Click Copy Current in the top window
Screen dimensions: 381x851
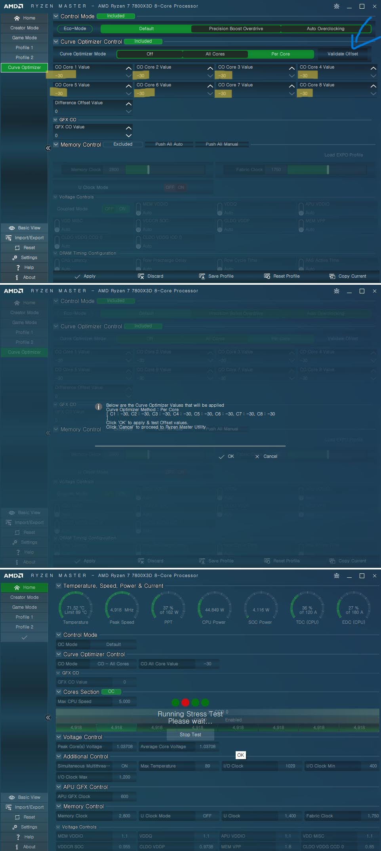pos(348,276)
